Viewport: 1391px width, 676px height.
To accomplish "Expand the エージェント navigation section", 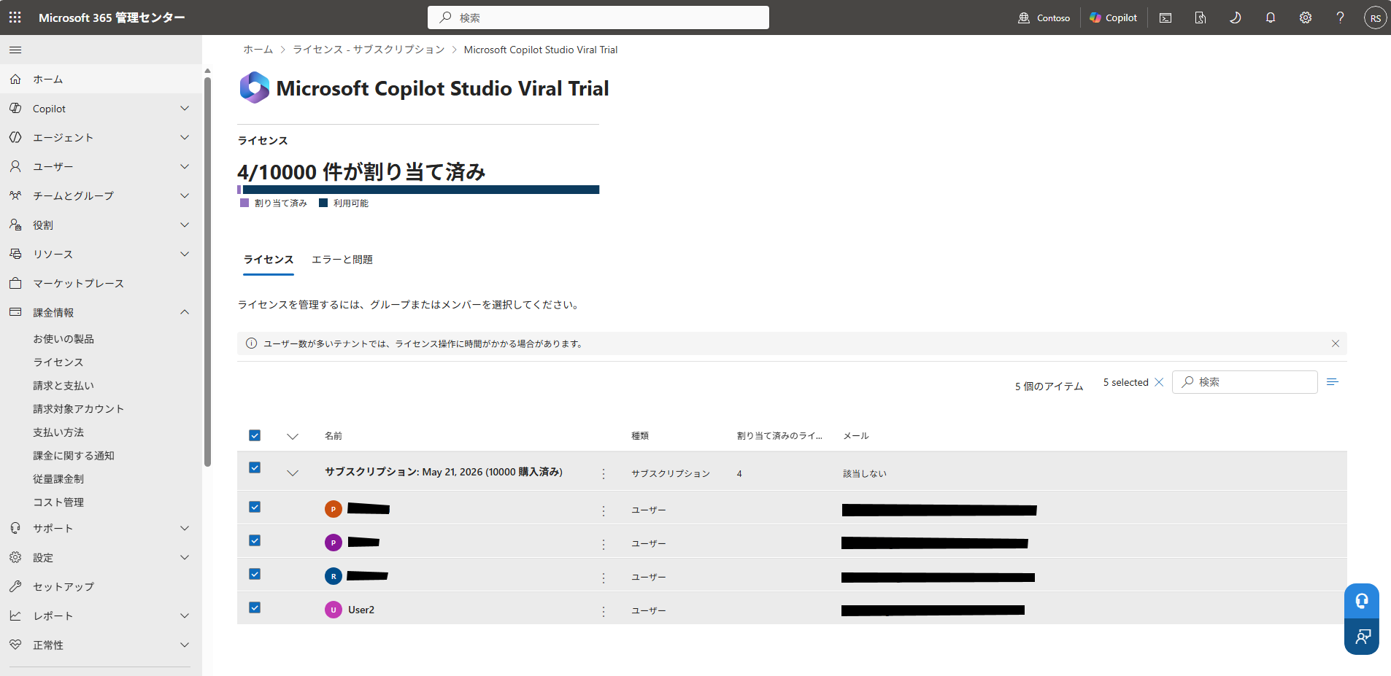I will click(185, 137).
